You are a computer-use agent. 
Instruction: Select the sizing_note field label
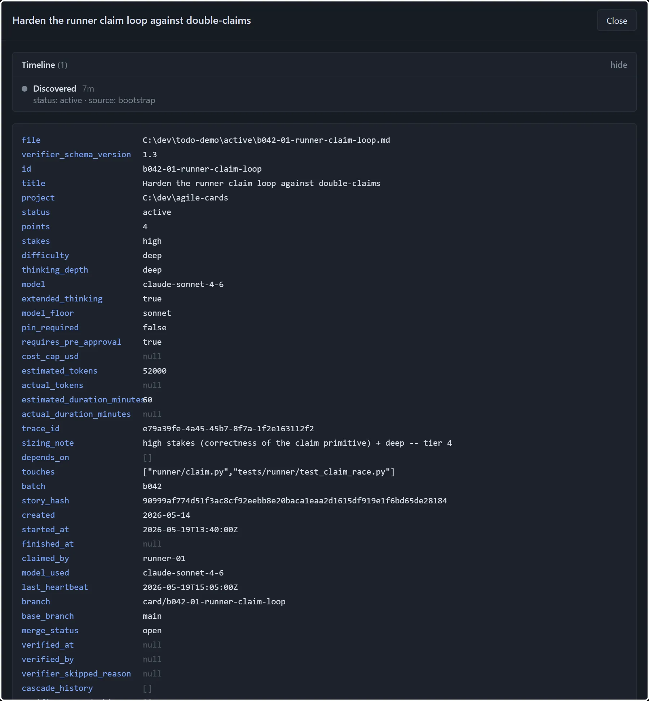coord(48,443)
